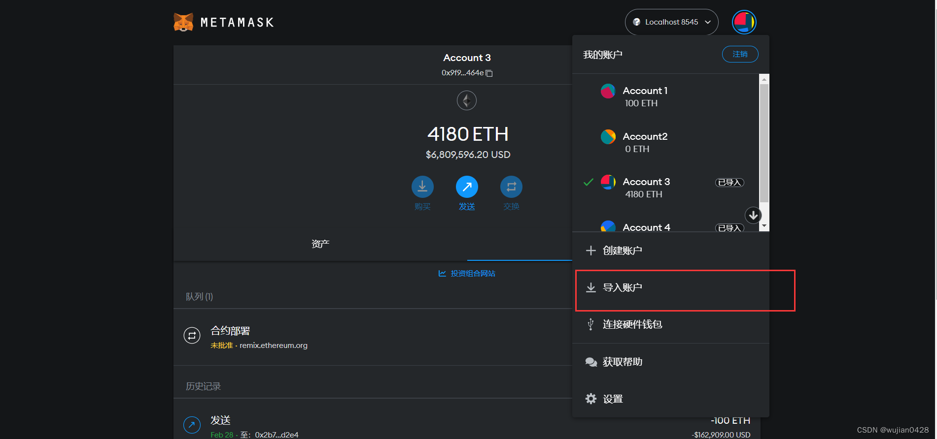Copy the 0x9f9...464e address

point(467,73)
